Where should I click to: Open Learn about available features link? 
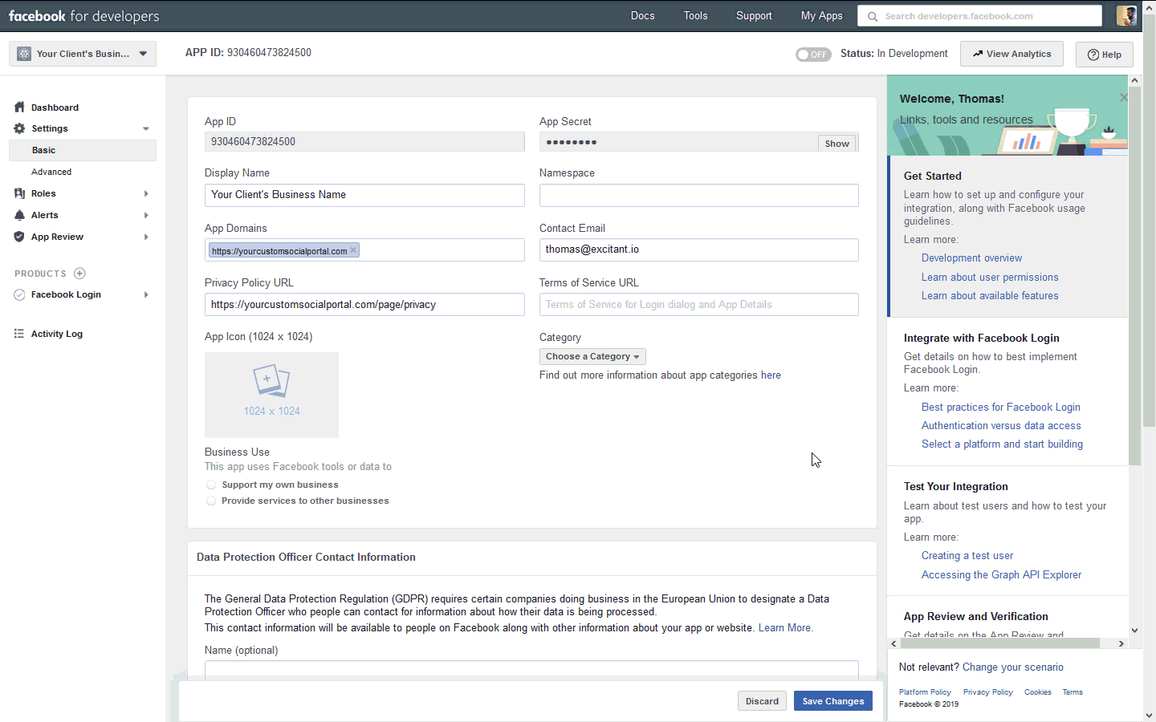[990, 296]
